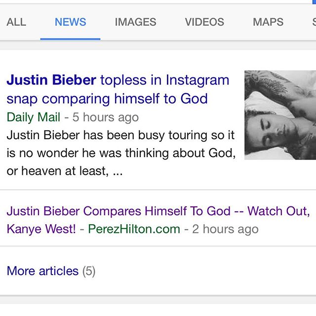Click the 'has been busy touring' snippet
This screenshot has width=316, height=316.
tap(121, 153)
